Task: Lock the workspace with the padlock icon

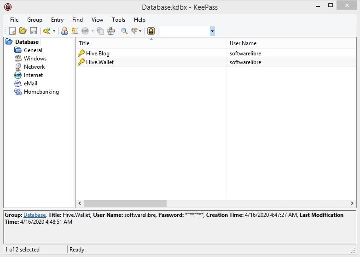Action: coord(151,31)
